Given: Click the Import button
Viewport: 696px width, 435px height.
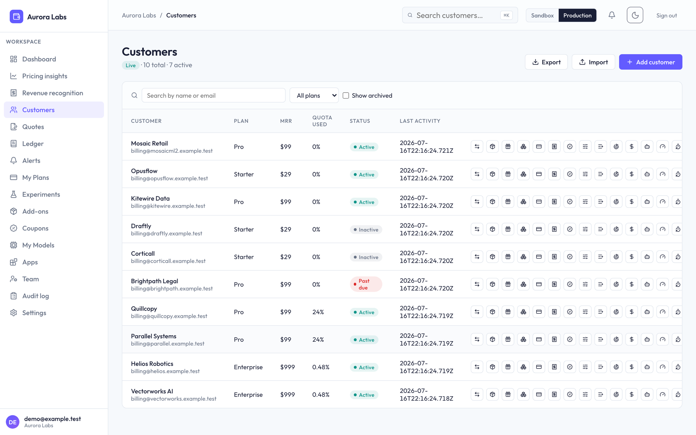Looking at the screenshot, I should pyautogui.click(x=593, y=62).
